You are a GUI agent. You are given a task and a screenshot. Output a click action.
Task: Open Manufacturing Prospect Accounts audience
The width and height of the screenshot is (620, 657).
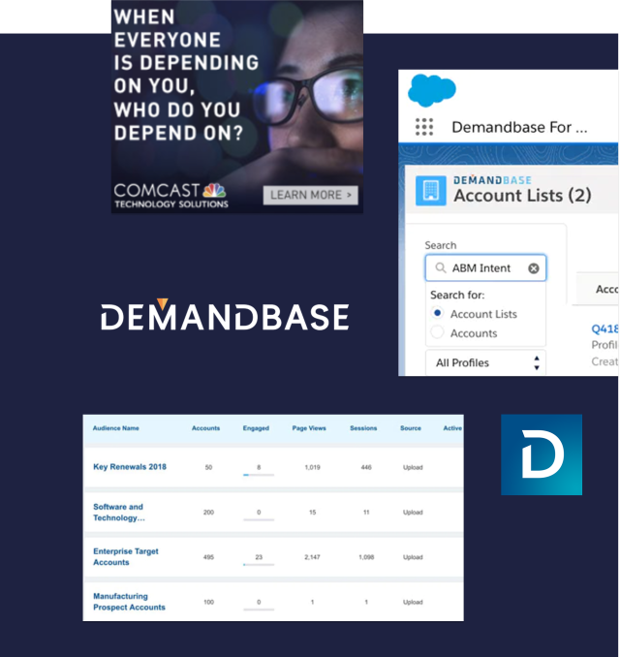click(129, 602)
